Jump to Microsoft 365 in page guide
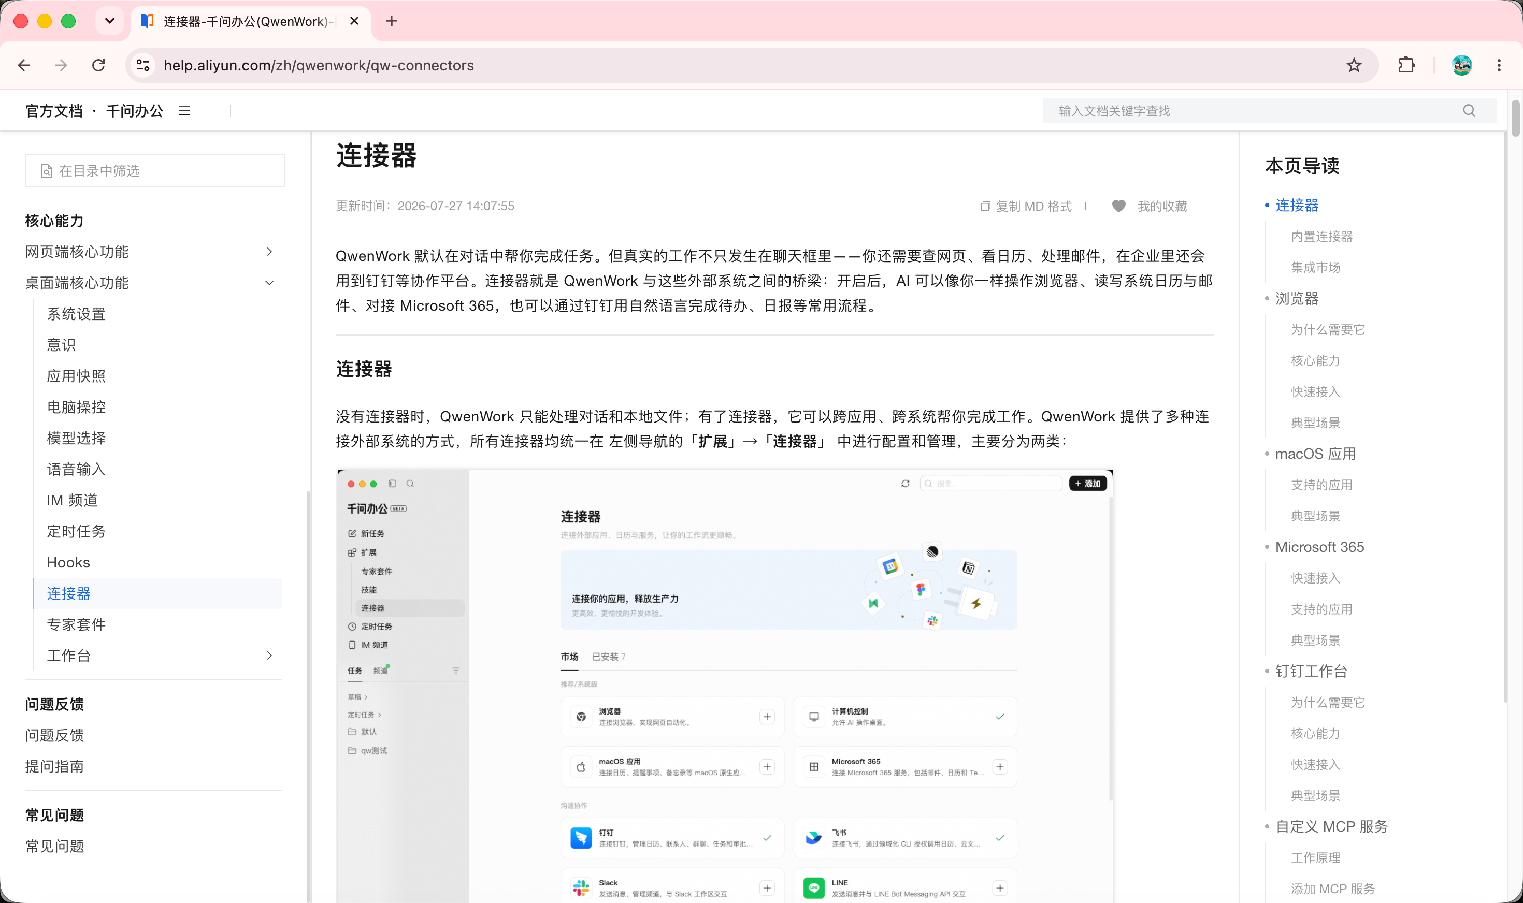Image resolution: width=1523 pixels, height=903 pixels. coord(1320,546)
